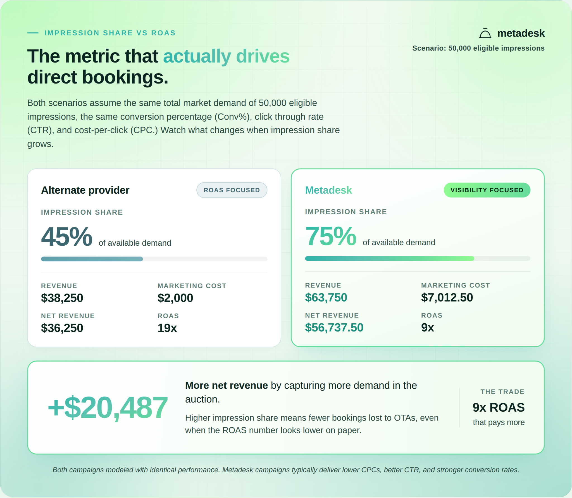
Task: Click the Metadesk card title
Action: [328, 190]
